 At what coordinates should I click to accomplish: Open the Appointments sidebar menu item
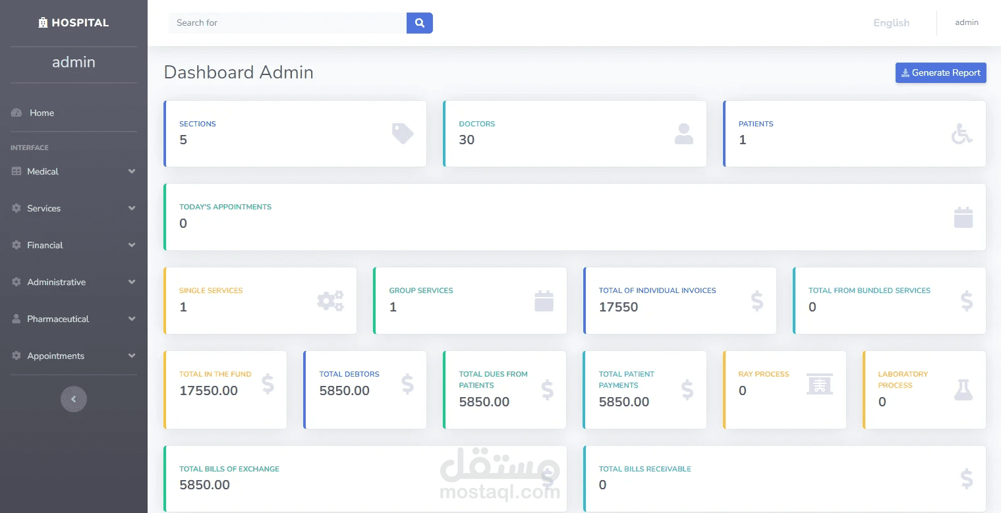(74, 356)
